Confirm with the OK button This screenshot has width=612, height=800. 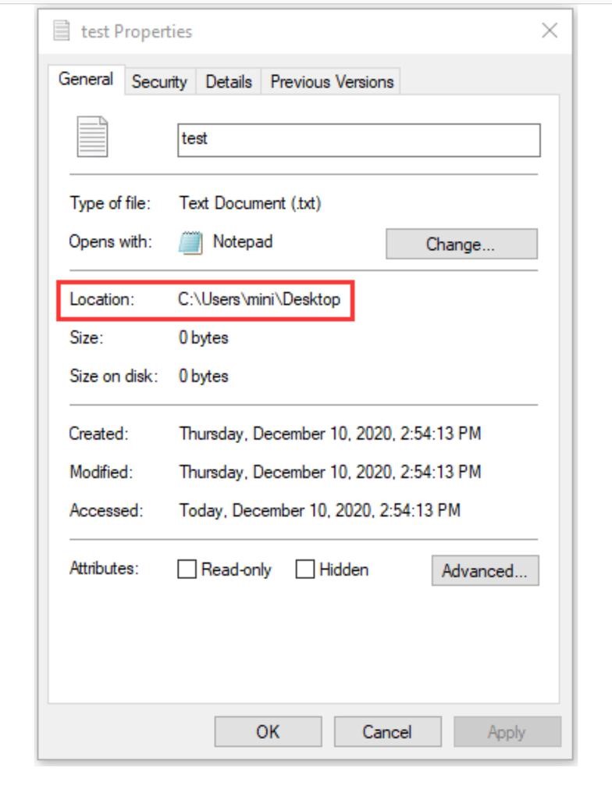click(268, 731)
